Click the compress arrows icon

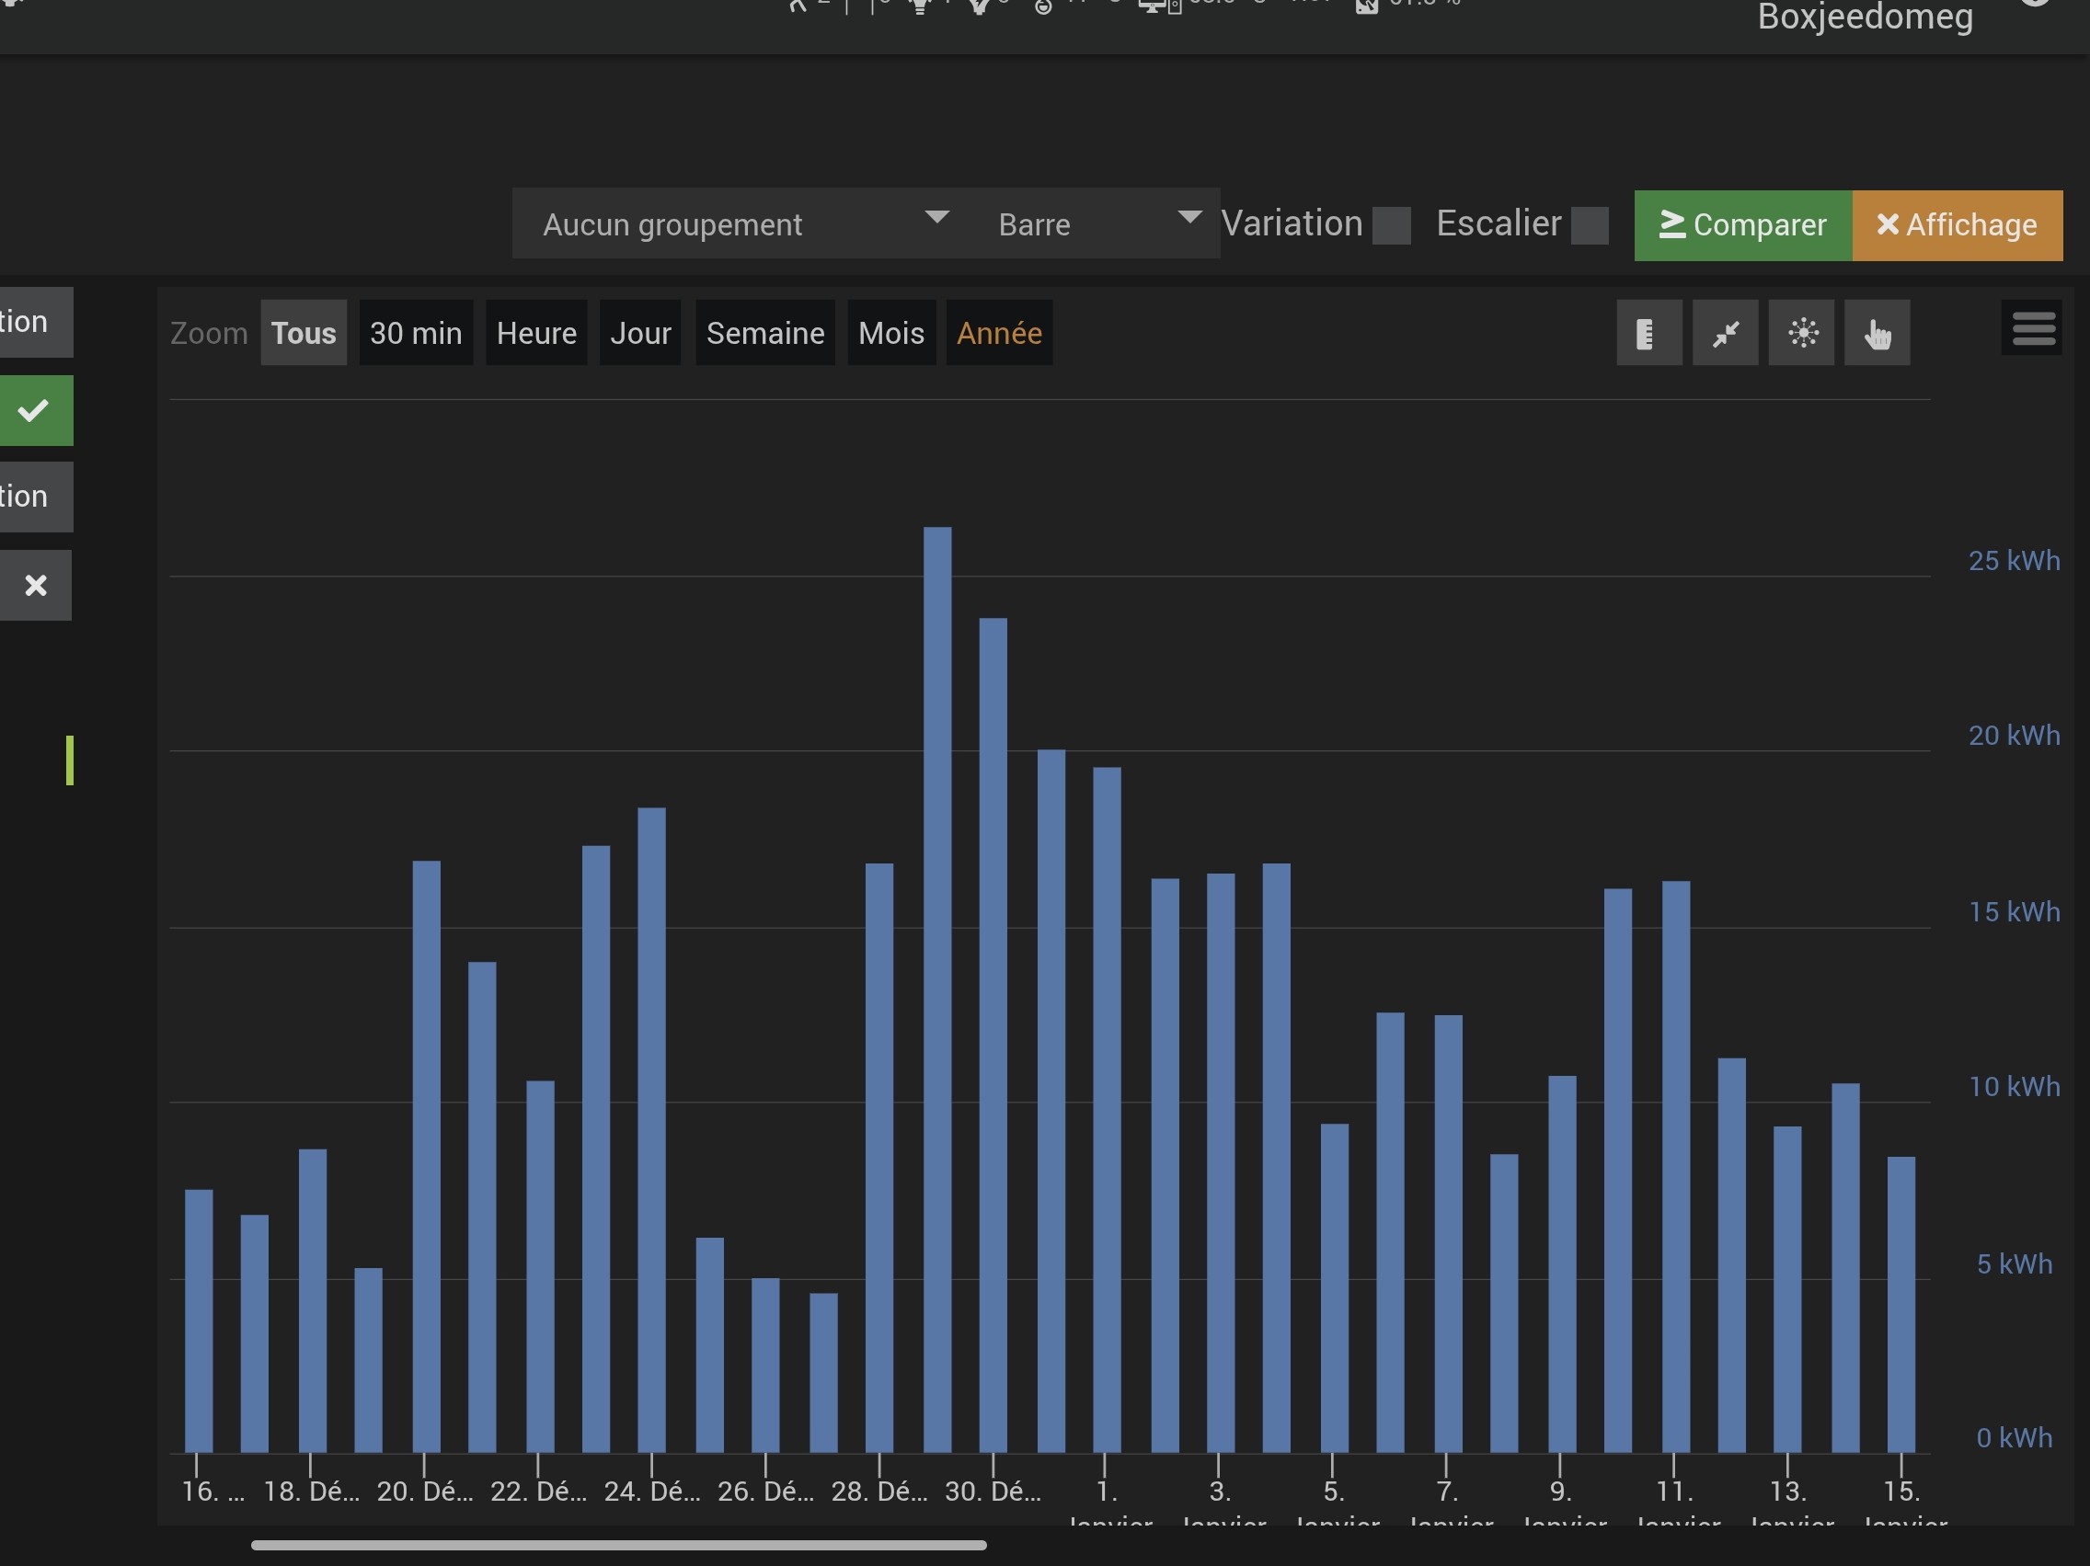tap(1725, 333)
